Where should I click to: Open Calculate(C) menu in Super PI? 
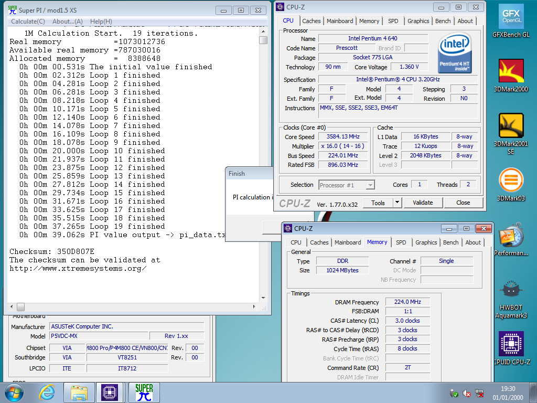(x=28, y=21)
